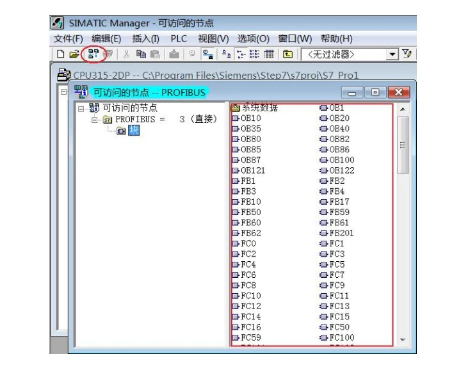
Task: Click the filter edit funnel icon
Action: pos(407,54)
